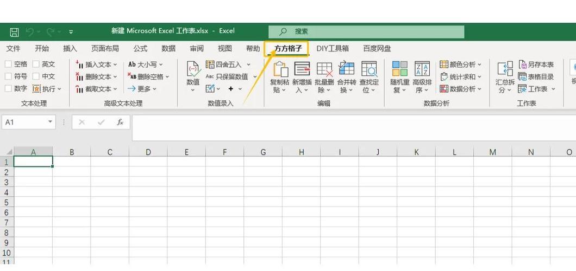
Task: Expand the 统计求和 dropdown arrow
Action: [479, 77]
